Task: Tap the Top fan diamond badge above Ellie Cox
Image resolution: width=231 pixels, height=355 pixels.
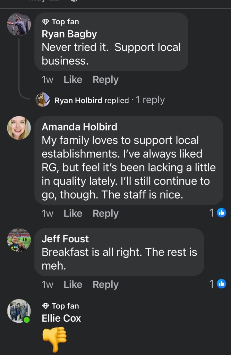Action: (45, 306)
